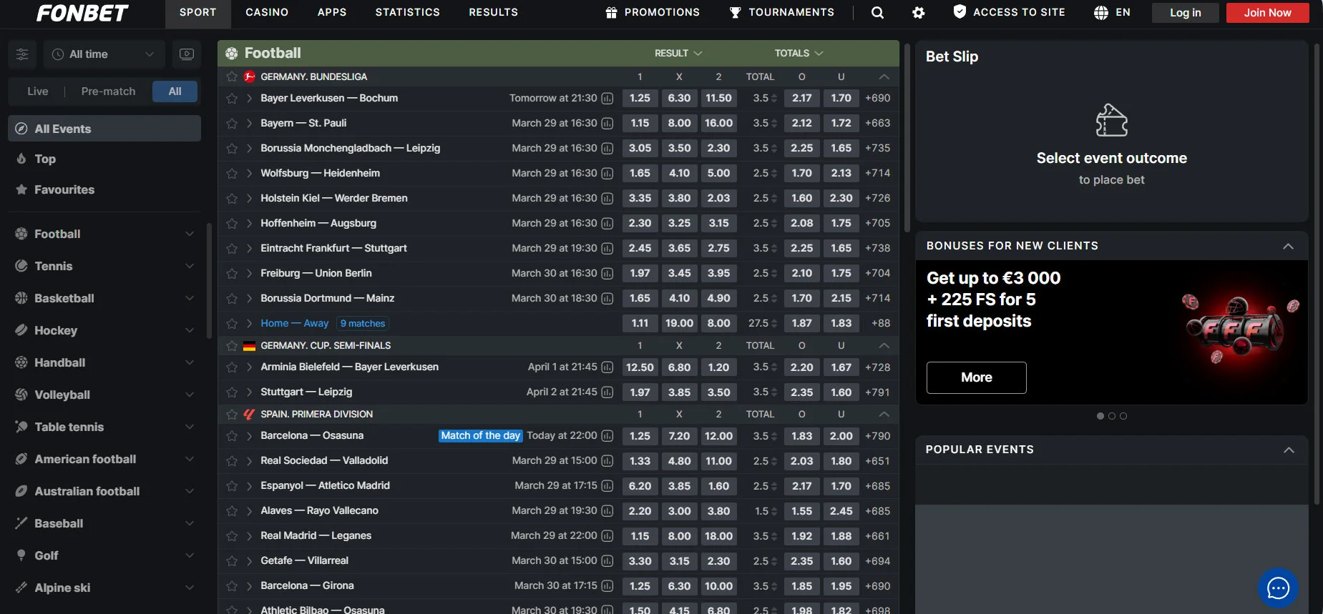Select draw odds 3.80 Holstein Kiel — Werder Bremen
1323x614 pixels.
[679, 199]
